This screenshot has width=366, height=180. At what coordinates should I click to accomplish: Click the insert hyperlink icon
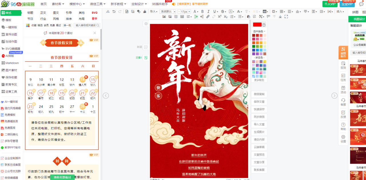pos(208,17)
